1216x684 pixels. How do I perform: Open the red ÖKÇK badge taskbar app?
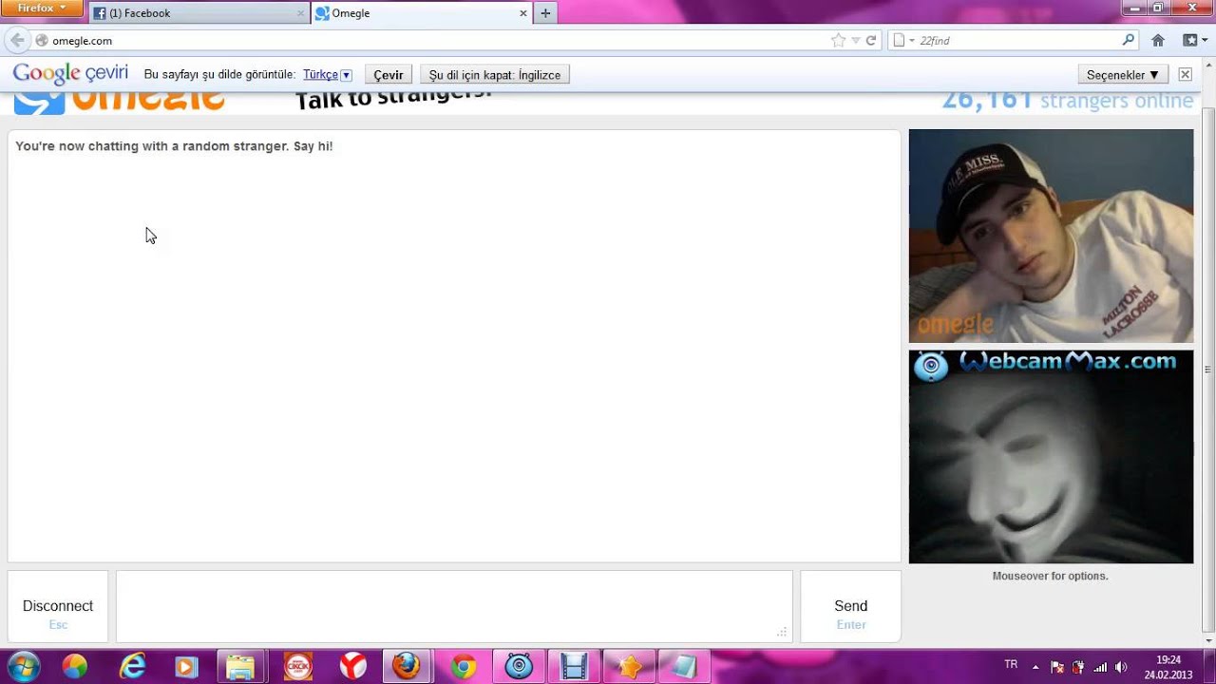(297, 667)
